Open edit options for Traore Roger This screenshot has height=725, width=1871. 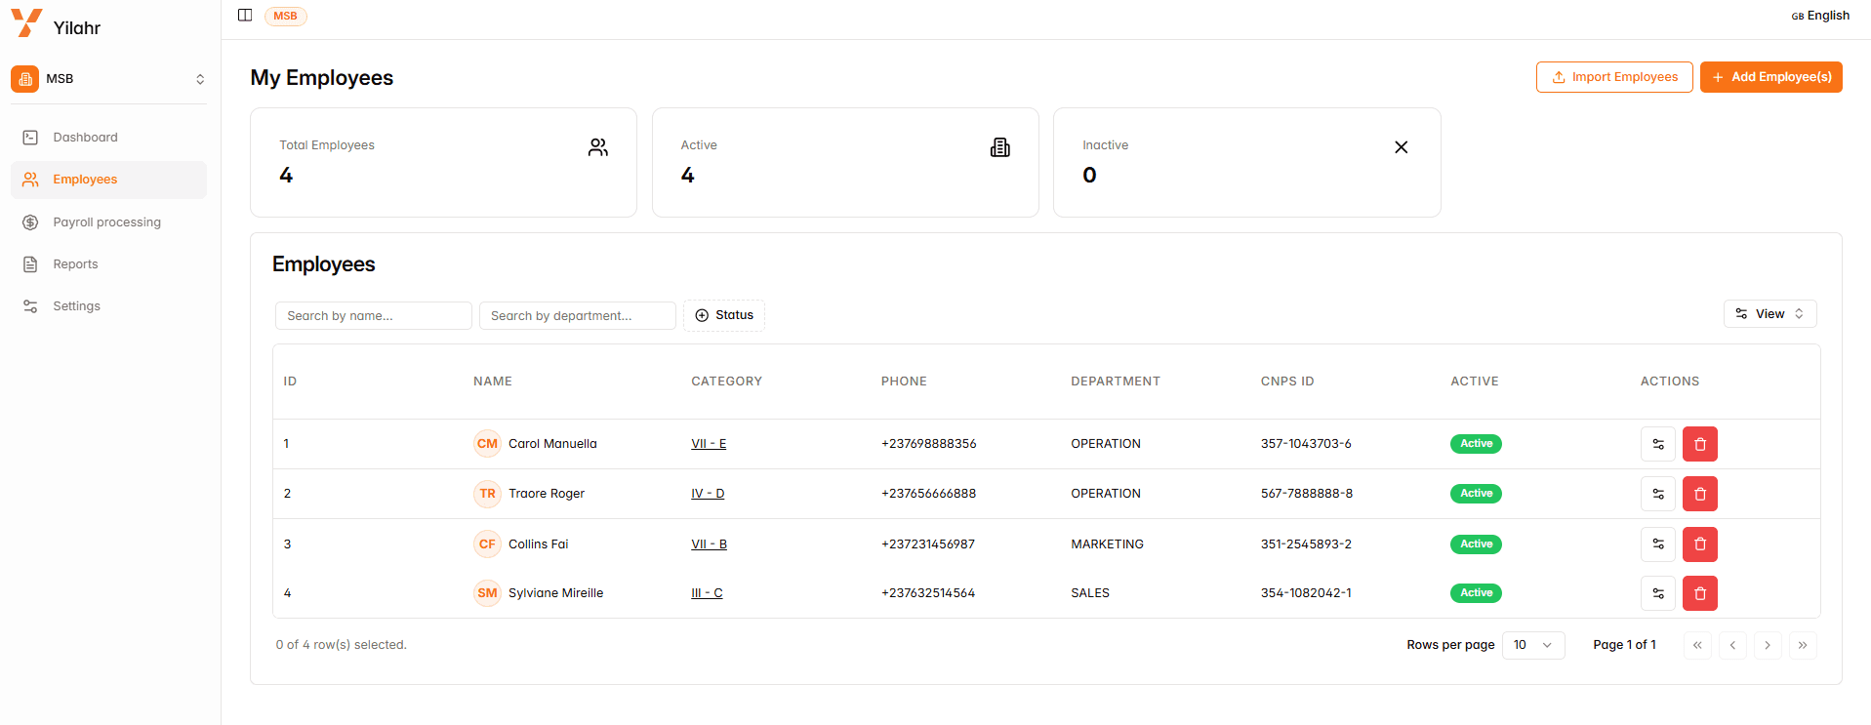pyautogui.click(x=1657, y=494)
